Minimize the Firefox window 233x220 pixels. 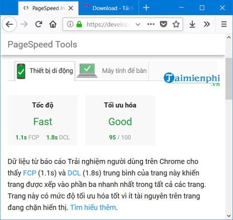coord(181,7)
